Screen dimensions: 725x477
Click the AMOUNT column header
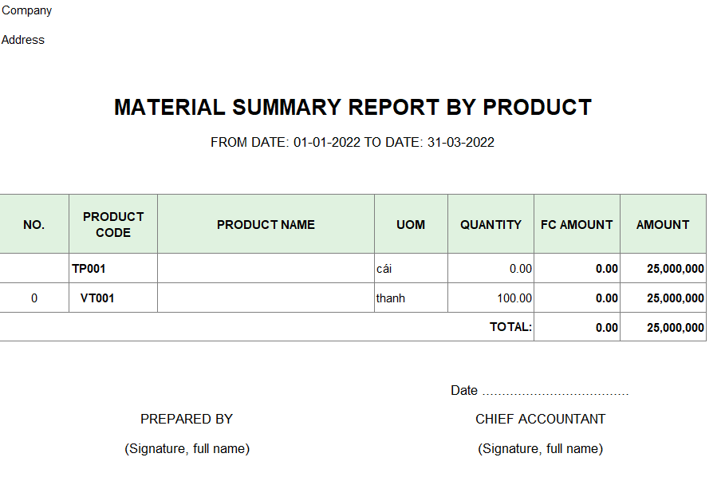663,224
